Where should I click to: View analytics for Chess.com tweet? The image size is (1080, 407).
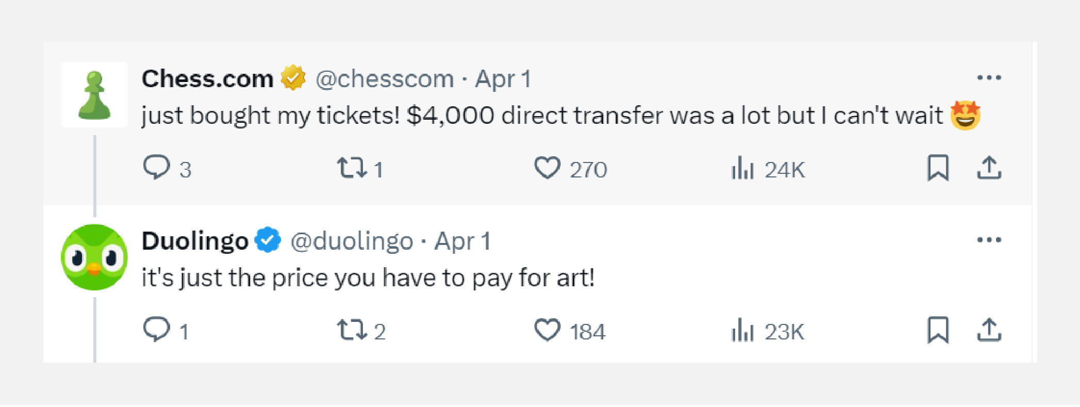(x=743, y=168)
